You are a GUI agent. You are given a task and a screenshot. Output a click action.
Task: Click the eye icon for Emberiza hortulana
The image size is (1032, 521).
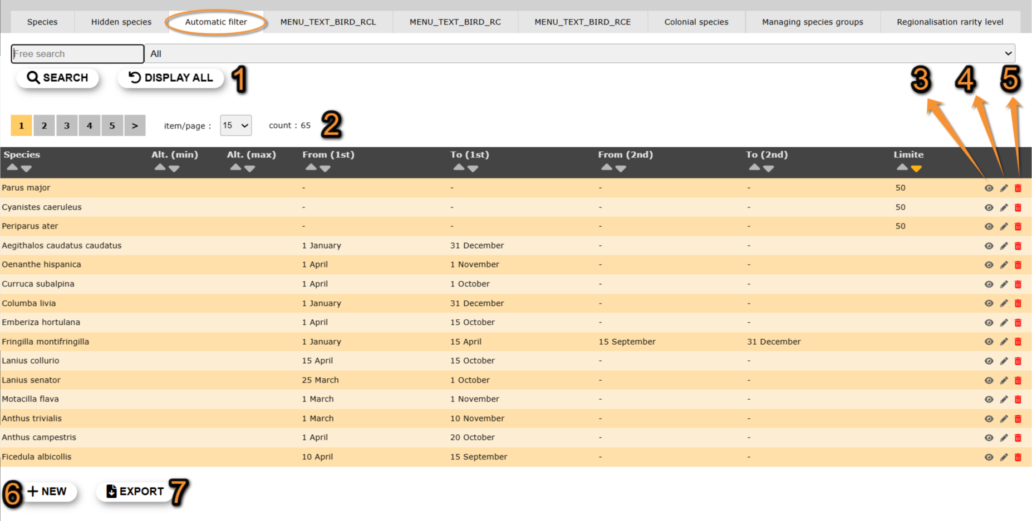(x=989, y=323)
